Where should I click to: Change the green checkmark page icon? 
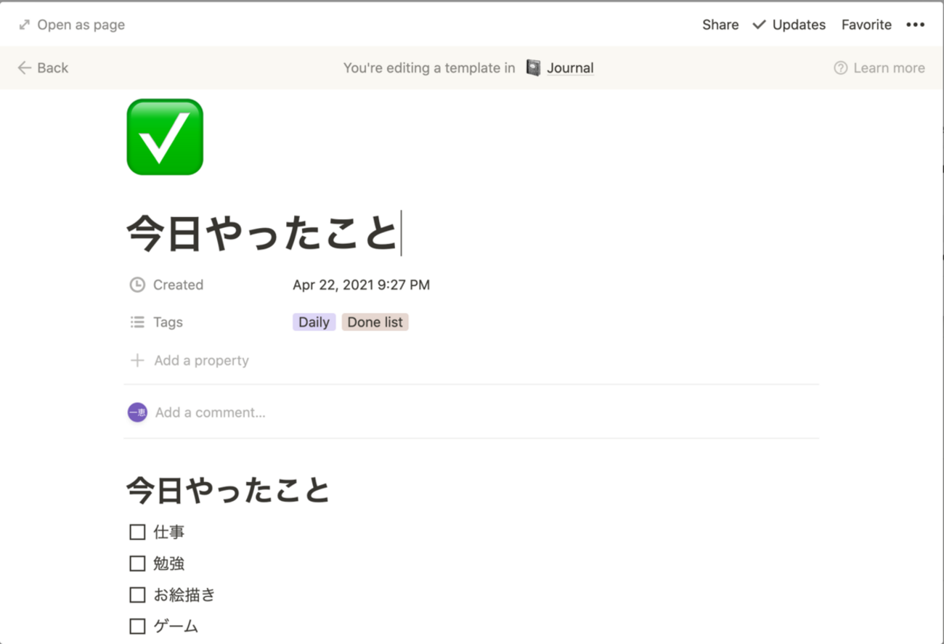pos(165,137)
